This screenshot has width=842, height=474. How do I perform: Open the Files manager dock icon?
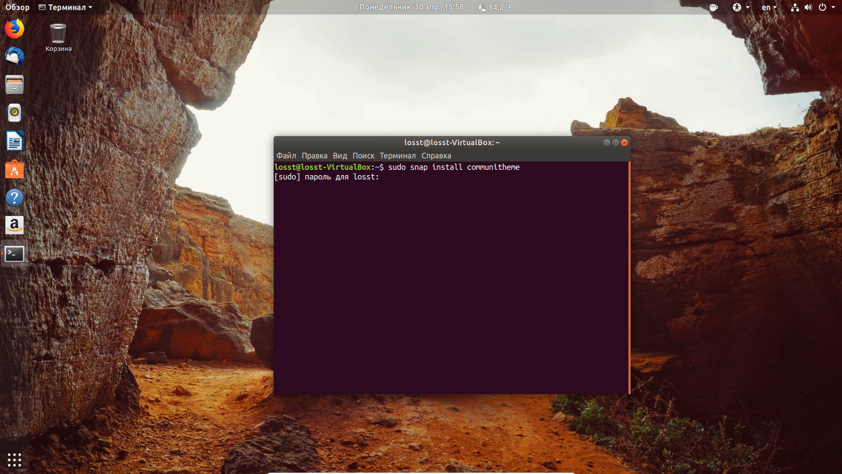(x=14, y=85)
